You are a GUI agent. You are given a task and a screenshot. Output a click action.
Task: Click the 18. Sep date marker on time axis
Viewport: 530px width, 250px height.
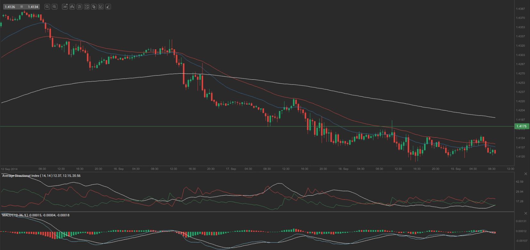[x=343, y=169]
